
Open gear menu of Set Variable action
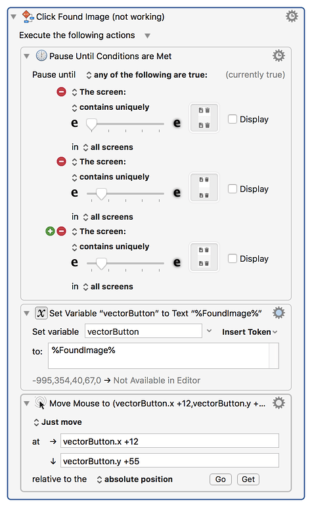279,313
